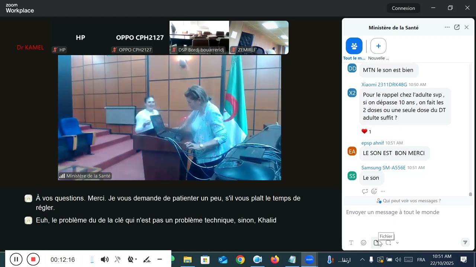Open the emoji picker in chat composer

(x=364, y=243)
